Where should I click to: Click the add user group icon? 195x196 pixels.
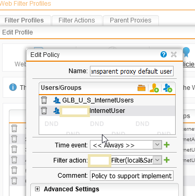(168, 88)
